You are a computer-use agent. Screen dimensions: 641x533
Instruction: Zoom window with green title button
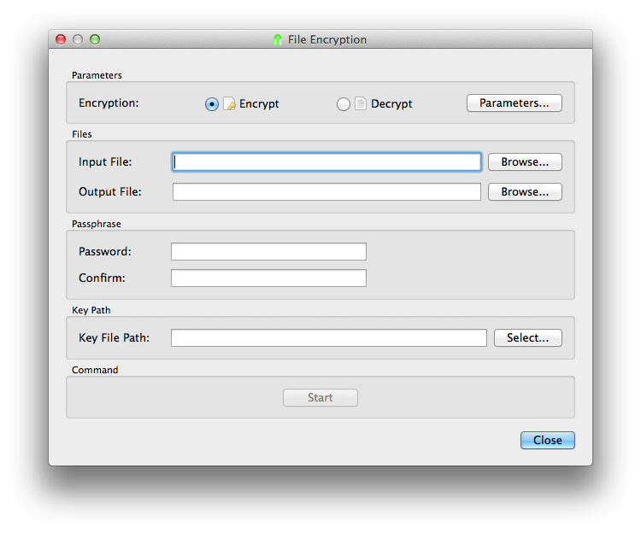click(95, 39)
